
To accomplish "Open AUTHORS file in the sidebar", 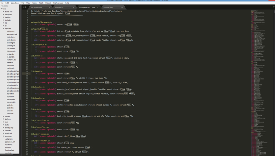I will pos(9,145).
